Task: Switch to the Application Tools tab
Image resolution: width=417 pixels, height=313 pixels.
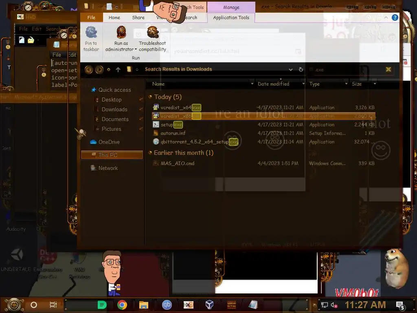Action: (231, 18)
